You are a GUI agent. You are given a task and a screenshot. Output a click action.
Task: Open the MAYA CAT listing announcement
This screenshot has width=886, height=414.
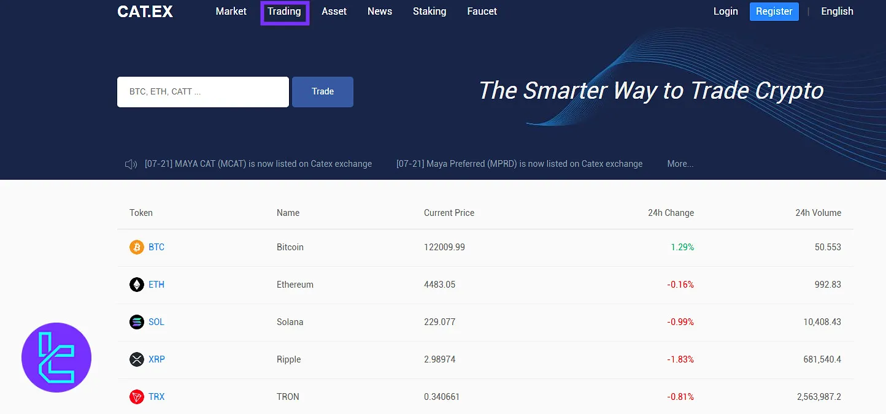pos(258,164)
